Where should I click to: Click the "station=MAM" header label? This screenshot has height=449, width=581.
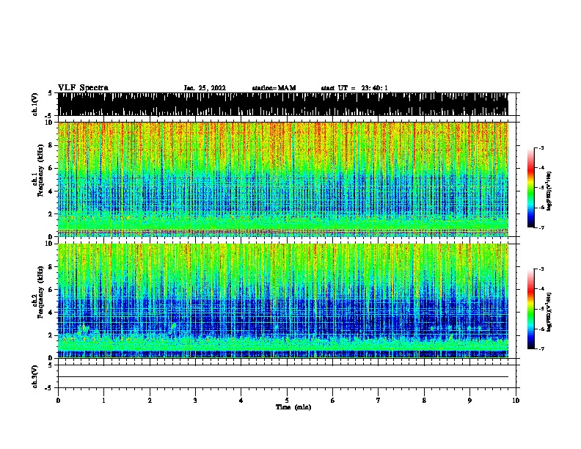pos(274,88)
